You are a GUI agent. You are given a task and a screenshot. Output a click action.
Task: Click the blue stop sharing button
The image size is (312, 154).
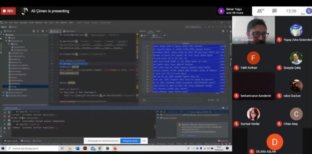[130, 141]
